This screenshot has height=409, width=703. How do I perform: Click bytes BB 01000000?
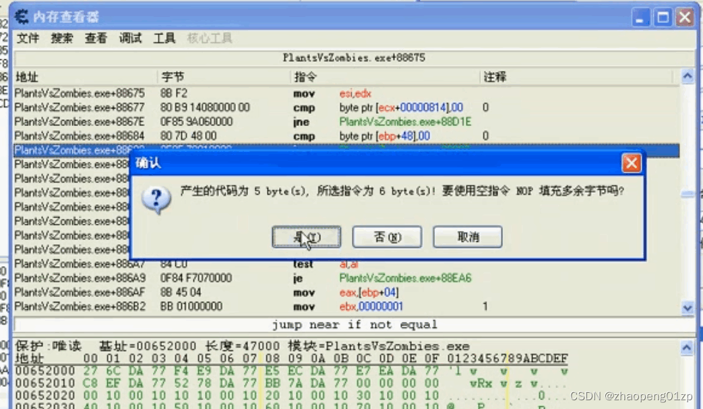tap(191, 307)
